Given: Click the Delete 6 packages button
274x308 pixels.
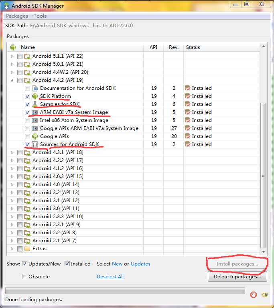Looking at the screenshot, I should (237, 277).
